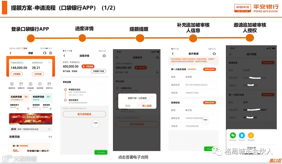
Task: Open 智贷平台 icon
Action: click(x=49, y=86)
